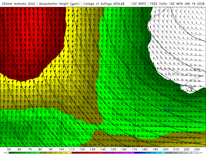Click the 130 label on the color scale
The width and height of the screenshot is (206, 154).
(93, 149)
